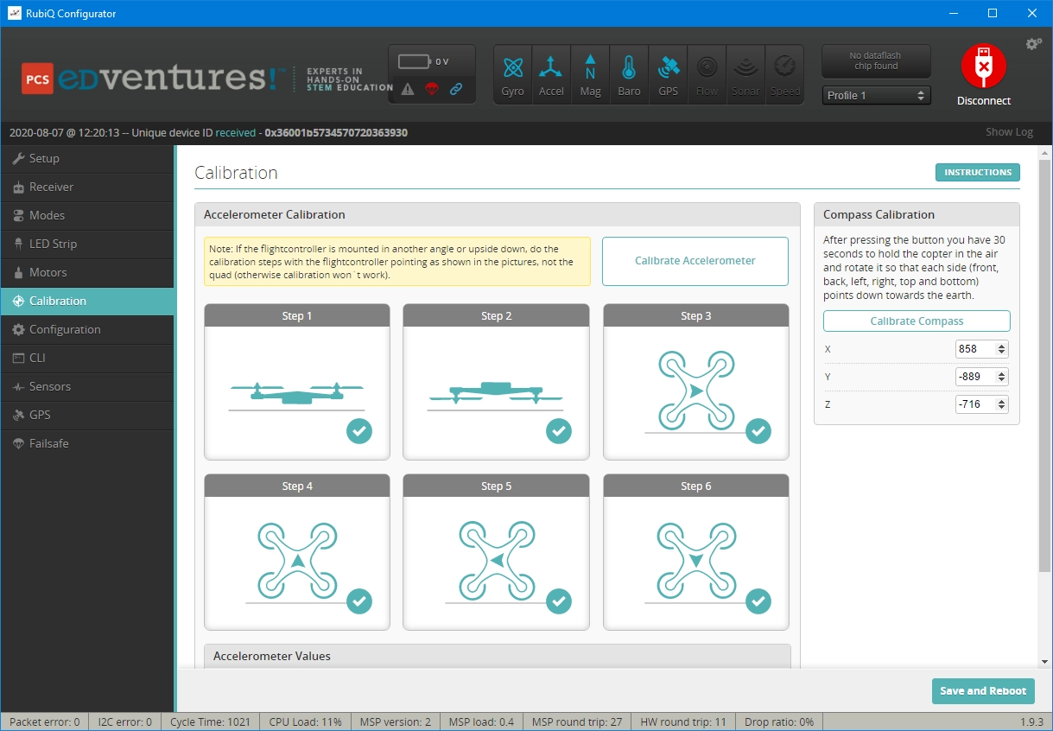Screen dimensions: 1053x731
Task: Click the red failsafe parachute status icon
Action: [x=432, y=89]
